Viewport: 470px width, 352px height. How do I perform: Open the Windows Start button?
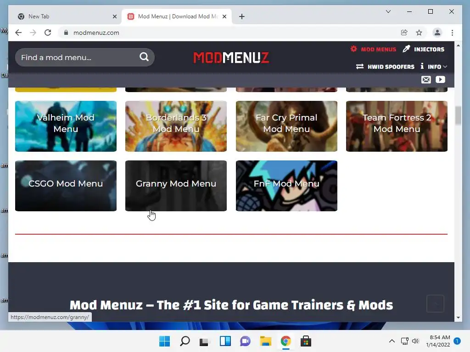click(x=164, y=341)
